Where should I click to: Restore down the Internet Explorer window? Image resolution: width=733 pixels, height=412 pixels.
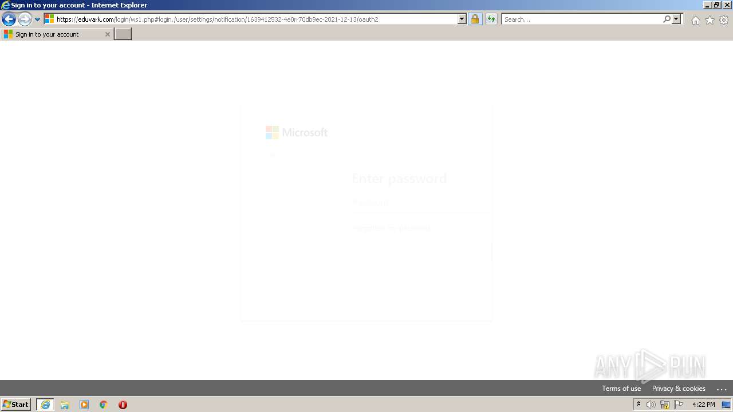[x=717, y=5]
